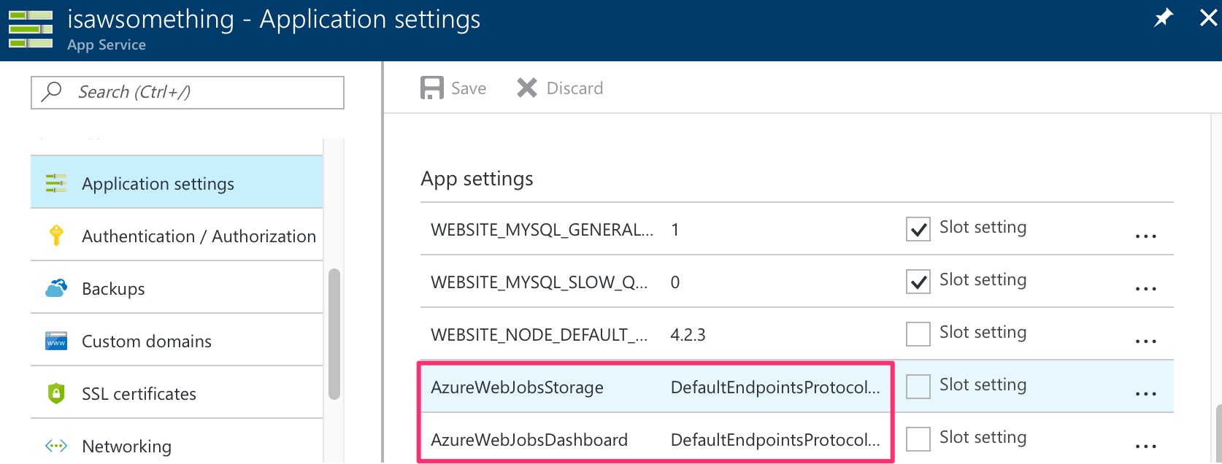Check Slot setting for AzureWebJobsDashboard

(918, 439)
